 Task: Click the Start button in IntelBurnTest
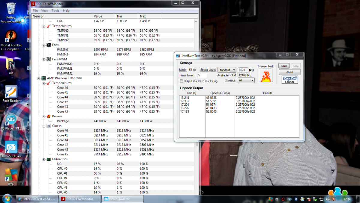coord(284,66)
